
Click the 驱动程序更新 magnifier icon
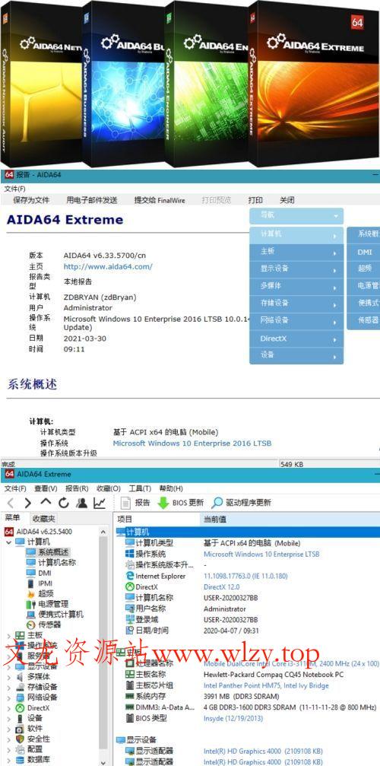217,503
